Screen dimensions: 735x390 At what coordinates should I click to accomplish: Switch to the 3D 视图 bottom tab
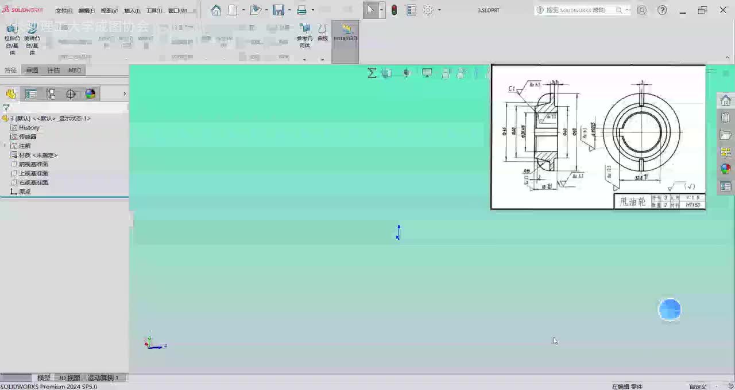(x=69, y=377)
